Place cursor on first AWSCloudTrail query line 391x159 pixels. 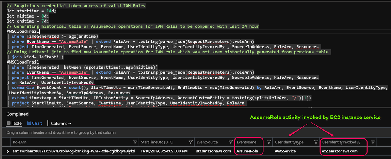click(x=23, y=32)
